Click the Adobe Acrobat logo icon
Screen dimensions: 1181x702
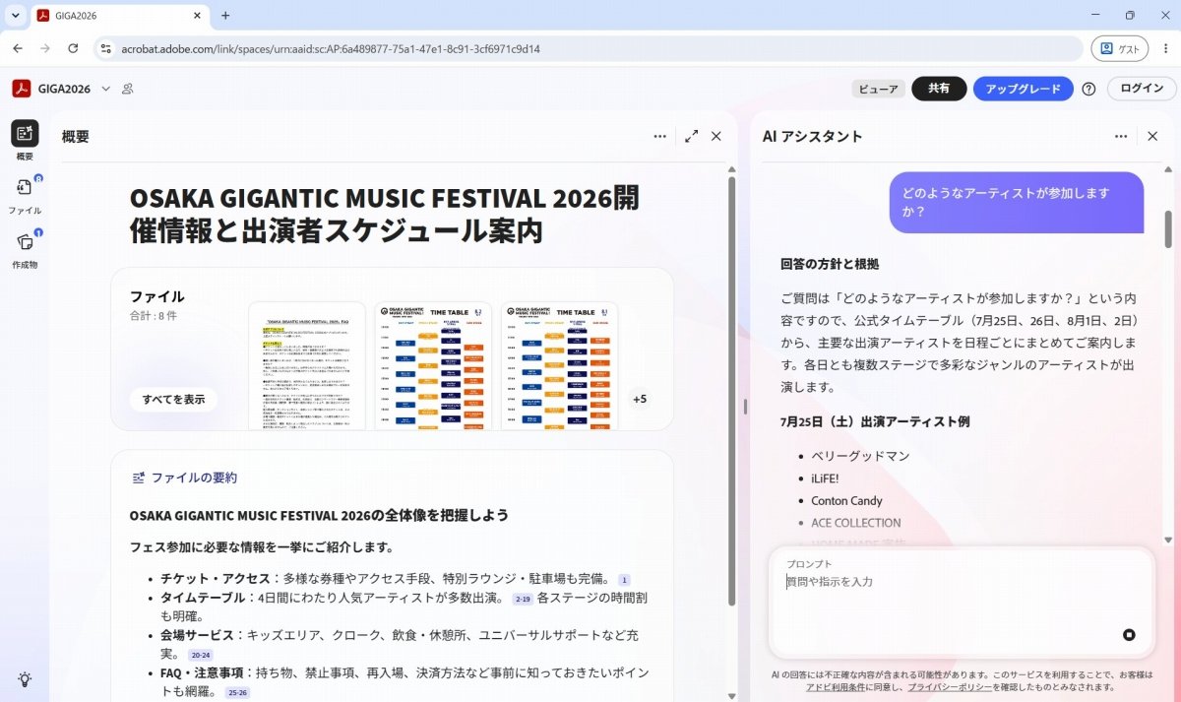click(x=22, y=89)
